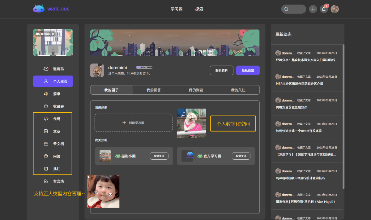Screen dimensions: 371x220
Task: Click the 编辑资料 button
Action: [221, 70]
